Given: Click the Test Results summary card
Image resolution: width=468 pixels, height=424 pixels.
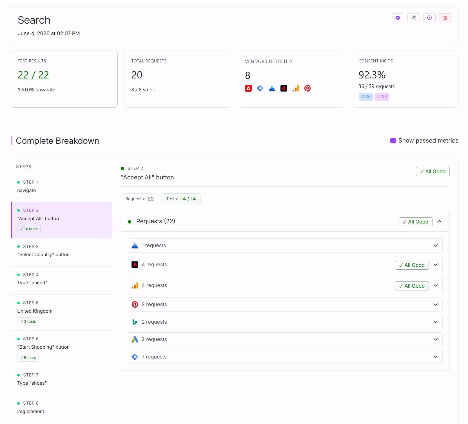Looking at the screenshot, I should pos(64,79).
